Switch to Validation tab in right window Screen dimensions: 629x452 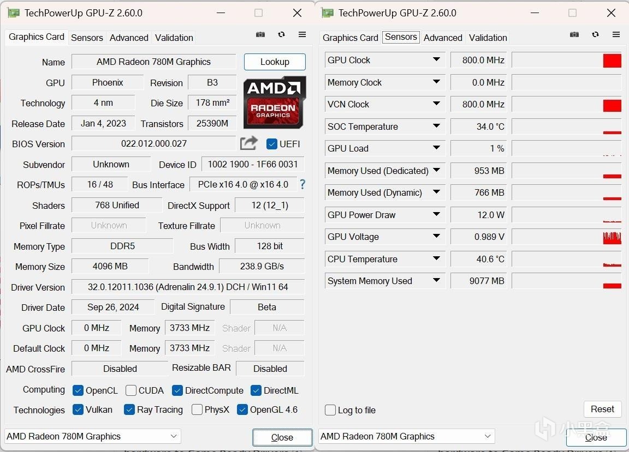coord(488,38)
